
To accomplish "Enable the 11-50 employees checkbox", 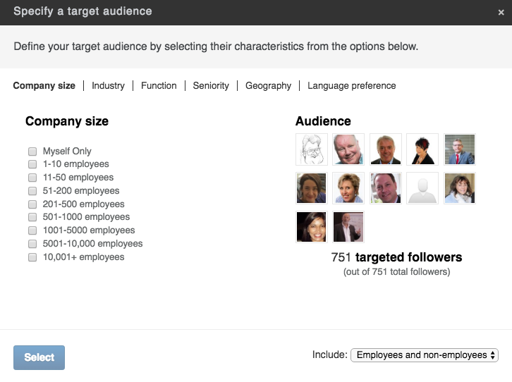I will (32, 178).
